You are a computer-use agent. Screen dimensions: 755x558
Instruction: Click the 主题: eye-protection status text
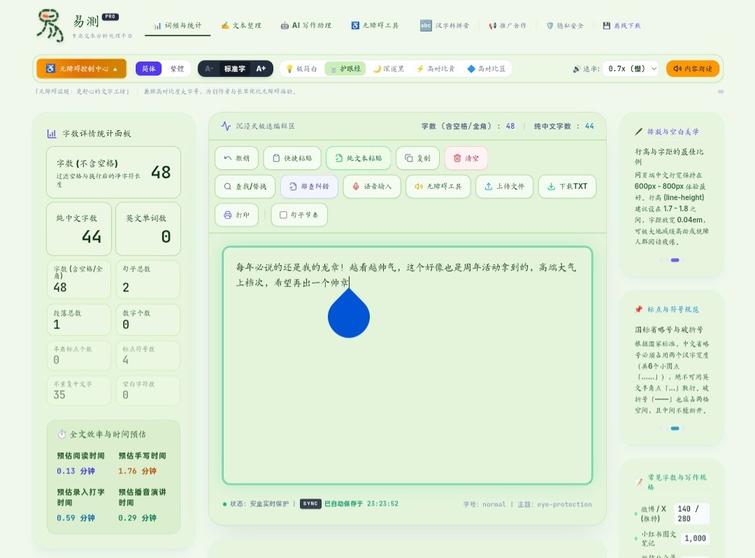(x=554, y=504)
